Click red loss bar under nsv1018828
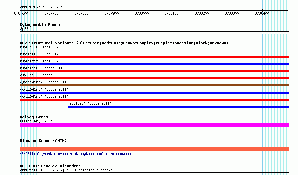 tap(154, 57)
